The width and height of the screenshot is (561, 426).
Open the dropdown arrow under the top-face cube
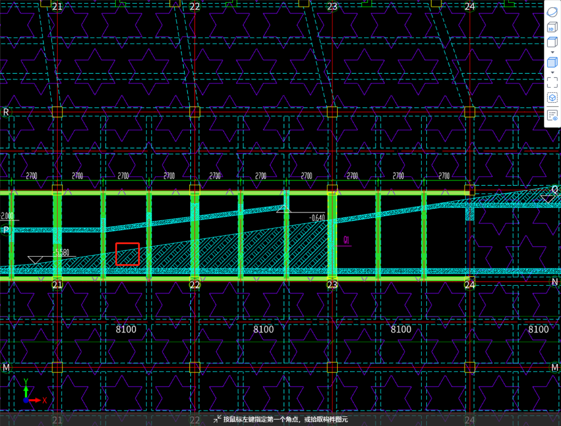coord(552,52)
